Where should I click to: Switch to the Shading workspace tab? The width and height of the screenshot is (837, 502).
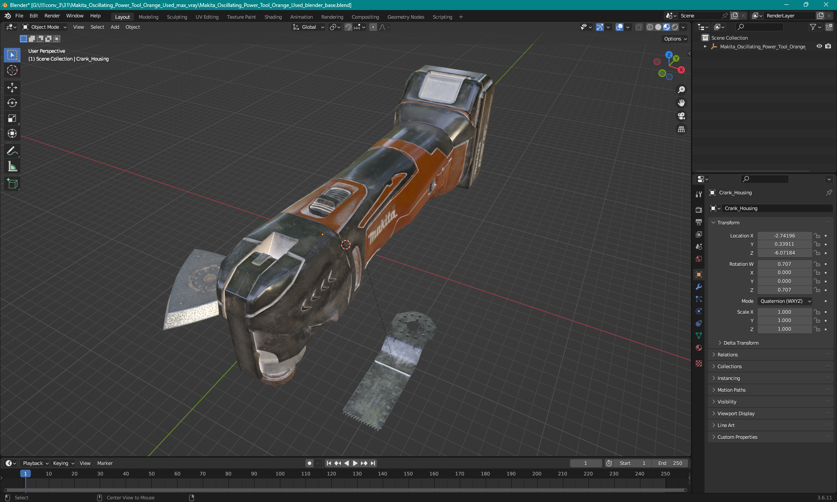pos(273,17)
